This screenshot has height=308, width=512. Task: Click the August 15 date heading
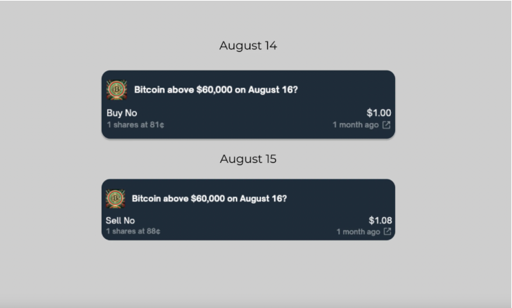(248, 159)
